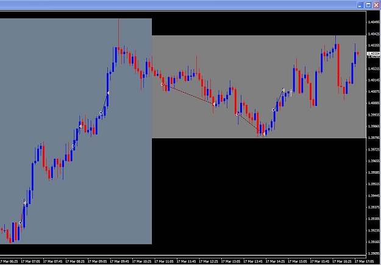
Task: Click price level 1.39585 on axis
Action: click(x=374, y=172)
